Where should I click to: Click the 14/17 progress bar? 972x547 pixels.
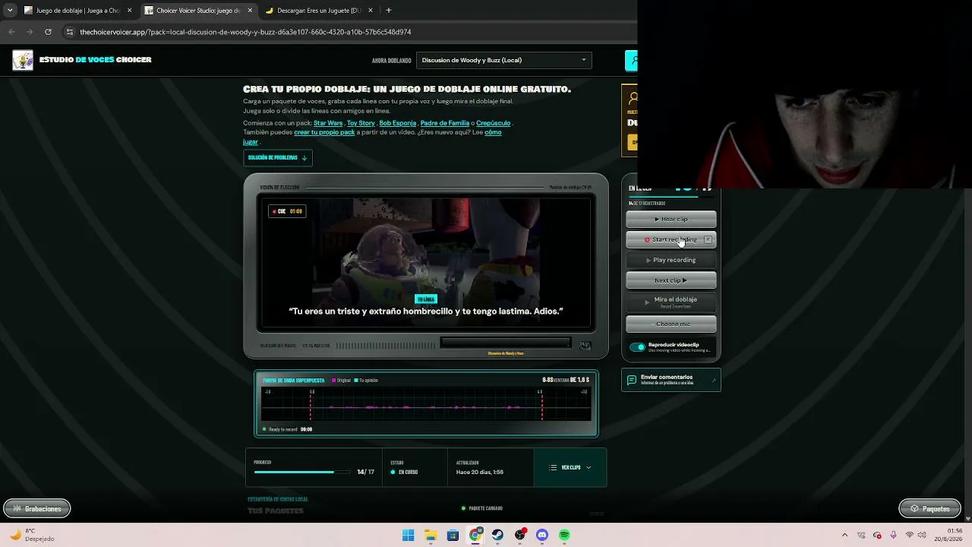(x=302, y=473)
